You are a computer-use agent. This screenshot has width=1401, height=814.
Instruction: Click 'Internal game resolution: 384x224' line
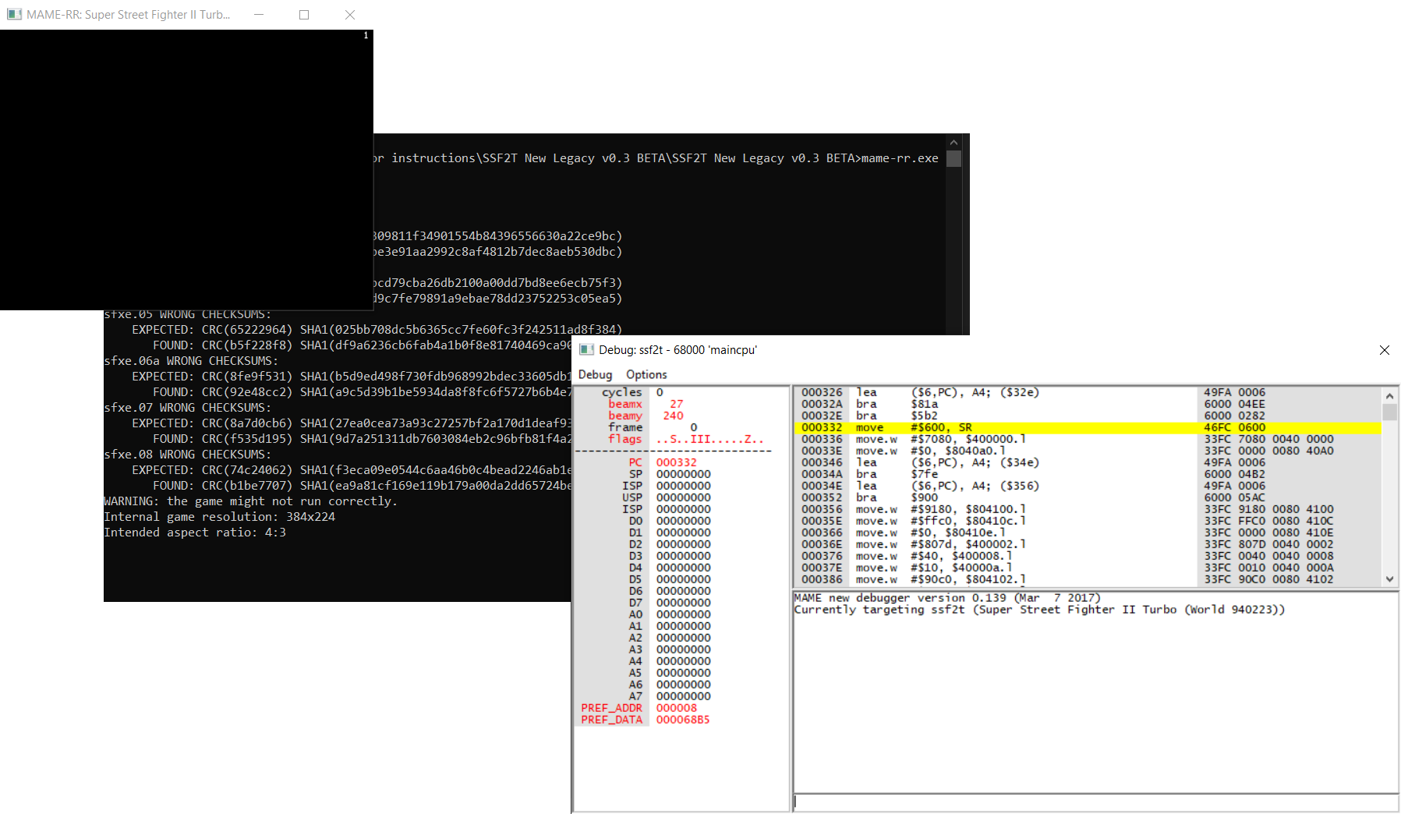pyautogui.click(x=219, y=517)
